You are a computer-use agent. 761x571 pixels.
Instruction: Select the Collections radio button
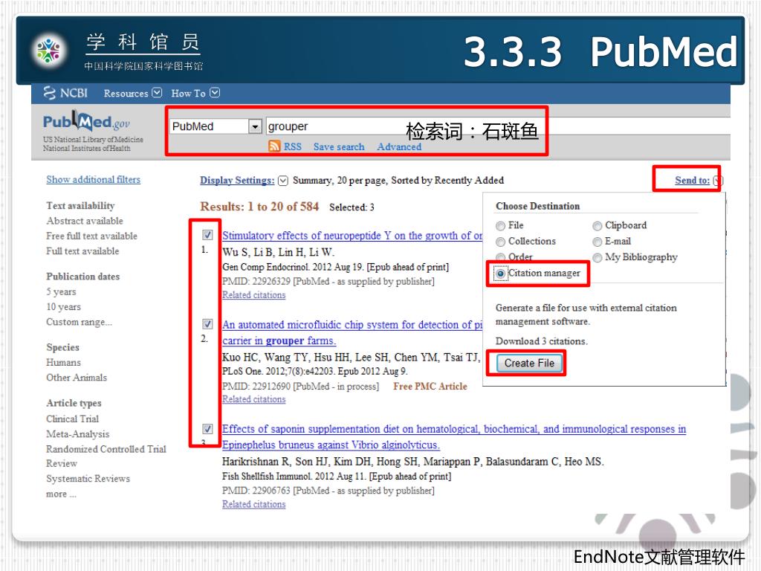(x=500, y=242)
